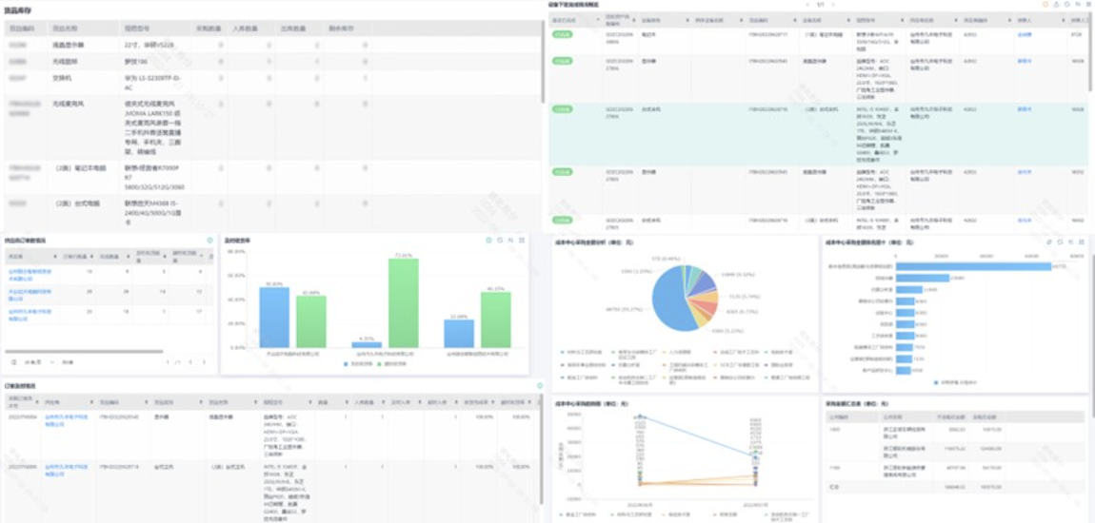The height and width of the screenshot is (523, 1095).
Task: Click the orange alert icon above the top-right table
Action: 1045,4
